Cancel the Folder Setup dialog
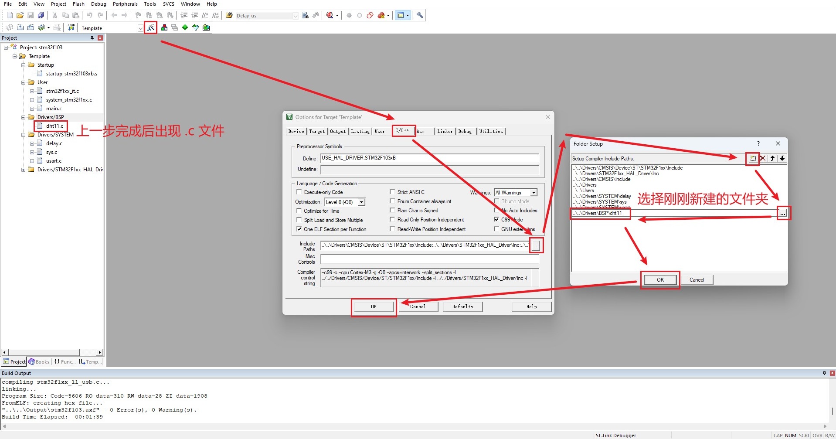This screenshot has height=439, width=836. tap(697, 280)
